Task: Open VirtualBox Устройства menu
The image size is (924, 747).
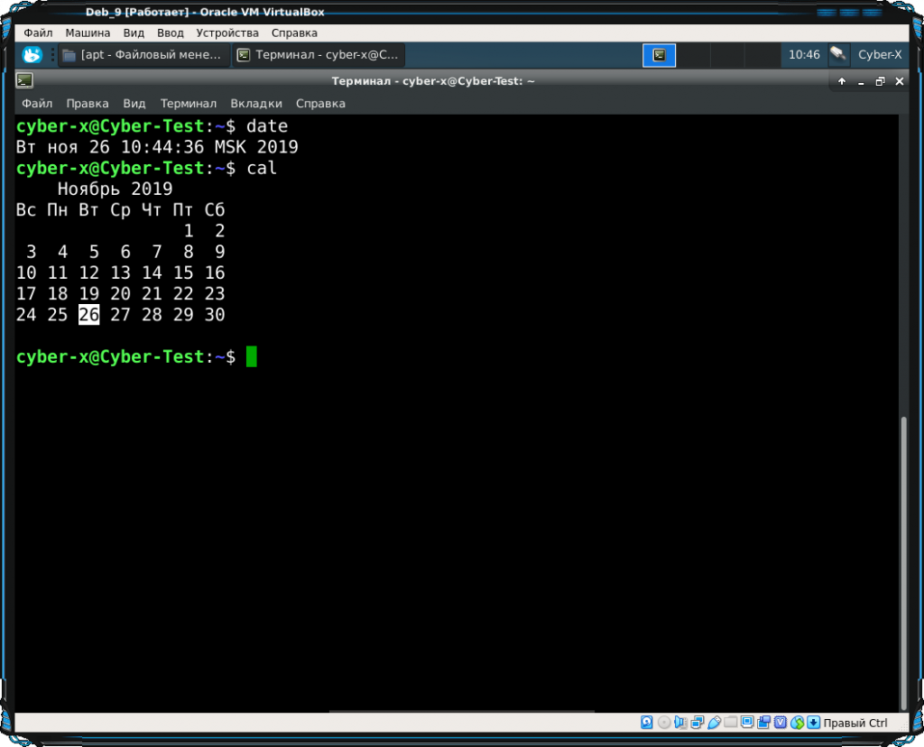Action: point(227,33)
